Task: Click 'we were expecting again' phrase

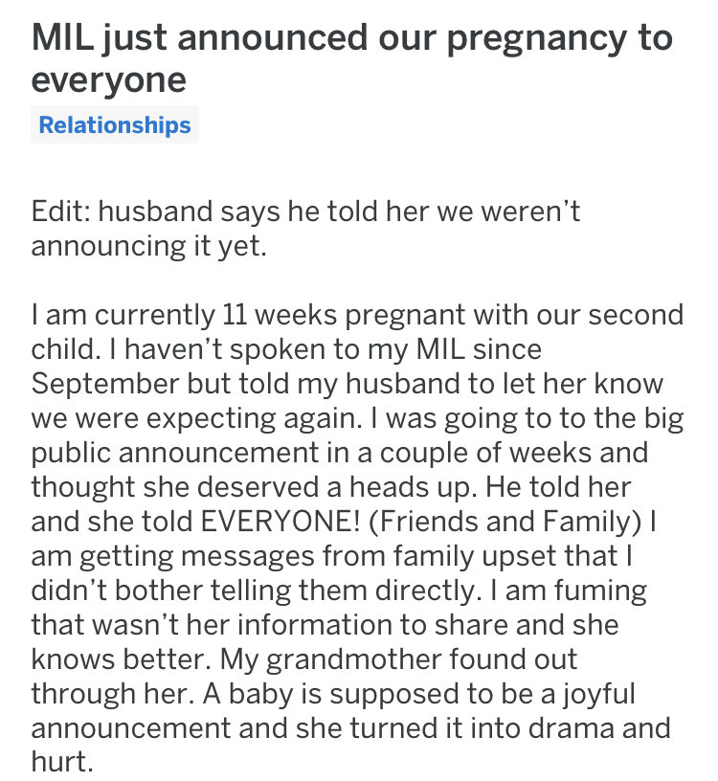Action: click(x=196, y=419)
